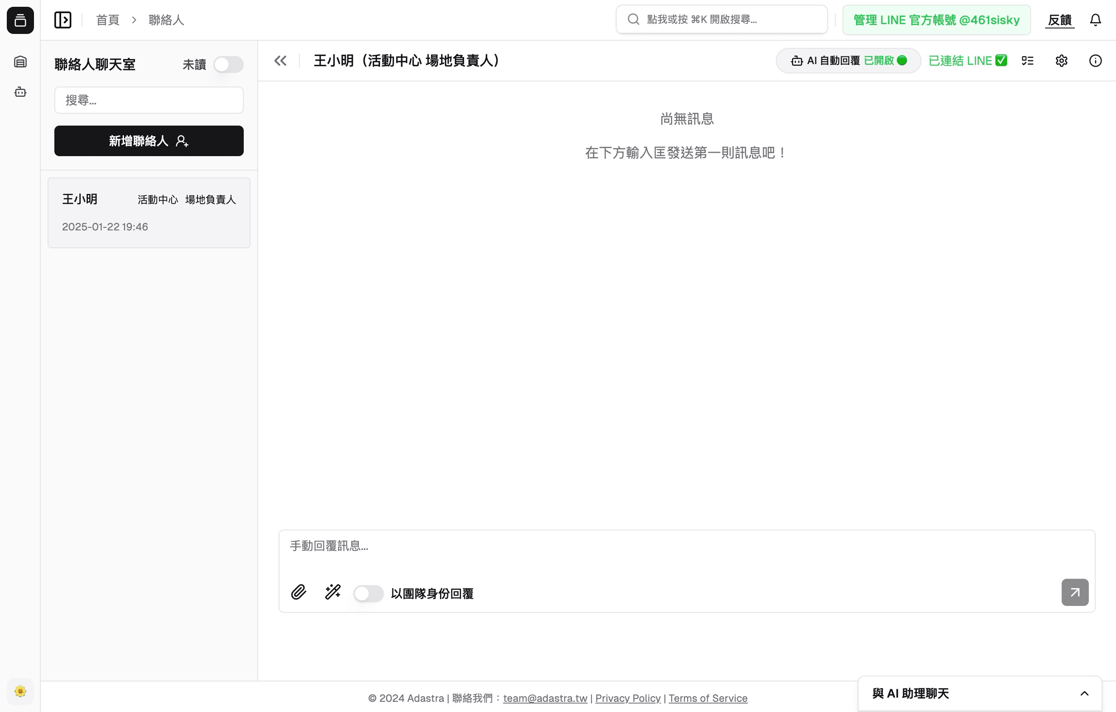Click the checklist/filter icon in header

(x=1028, y=60)
